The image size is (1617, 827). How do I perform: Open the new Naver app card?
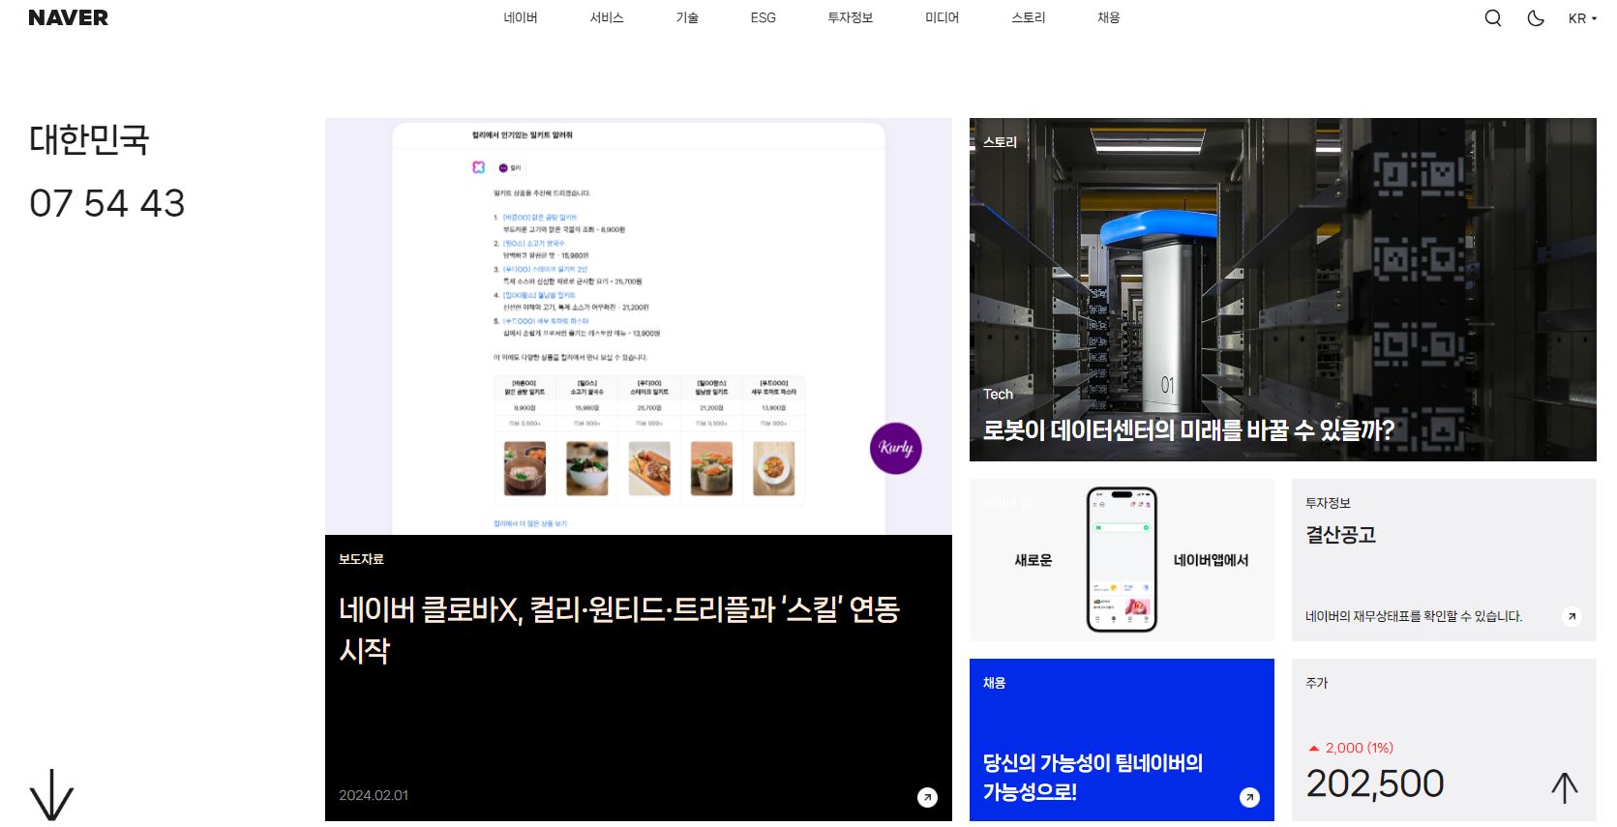tap(1122, 559)
